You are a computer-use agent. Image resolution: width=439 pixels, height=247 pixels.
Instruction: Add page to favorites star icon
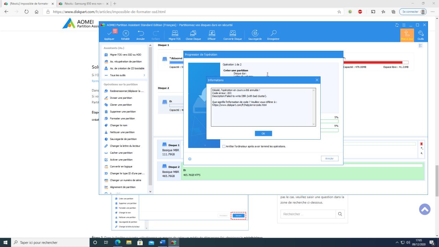[339, 12]
